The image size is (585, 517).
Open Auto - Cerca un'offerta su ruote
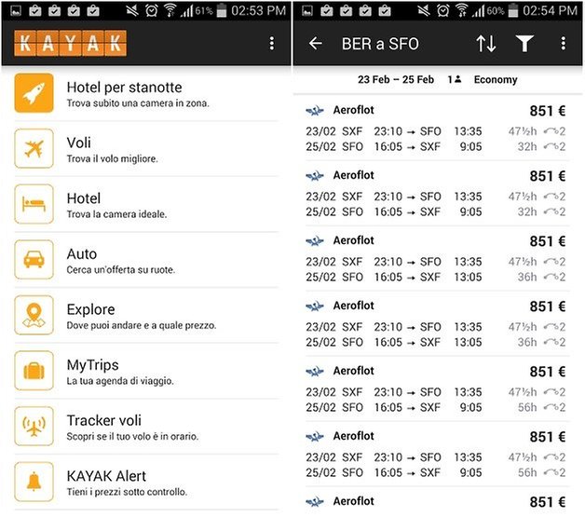pyautogui.click(x=146, y=261)
